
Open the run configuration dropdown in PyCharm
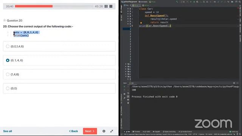[184, 2]
